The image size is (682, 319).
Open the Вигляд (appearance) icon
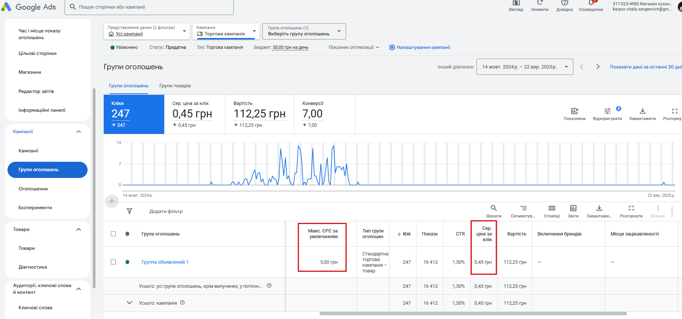click(516, 3)
